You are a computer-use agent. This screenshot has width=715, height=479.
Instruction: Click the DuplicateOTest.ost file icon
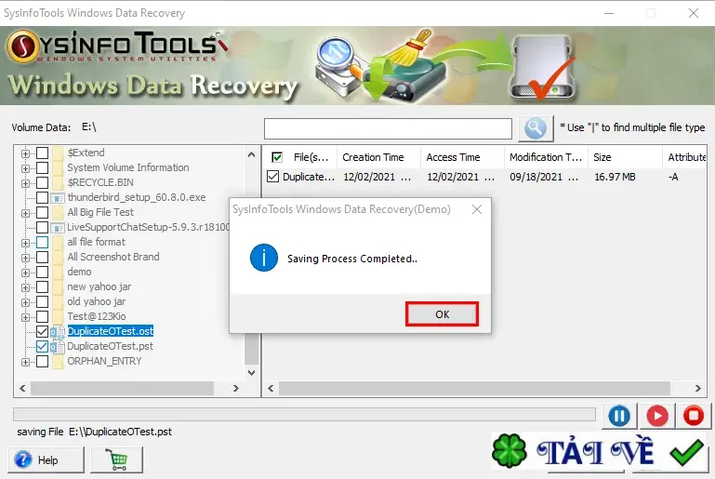[x=58, y=332]
